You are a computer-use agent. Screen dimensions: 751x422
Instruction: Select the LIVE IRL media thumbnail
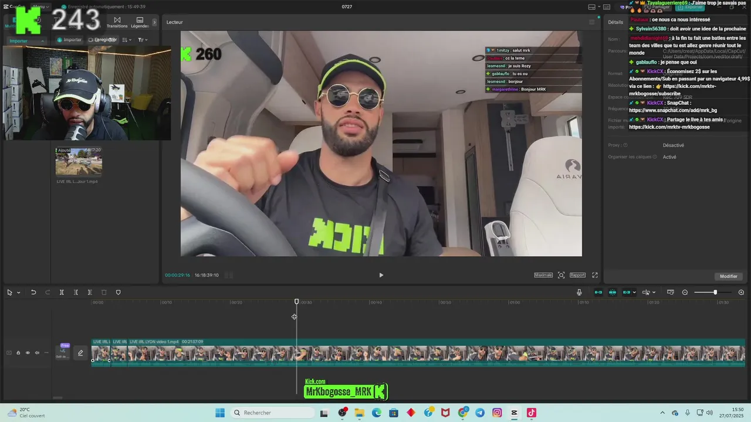(79, 161)
